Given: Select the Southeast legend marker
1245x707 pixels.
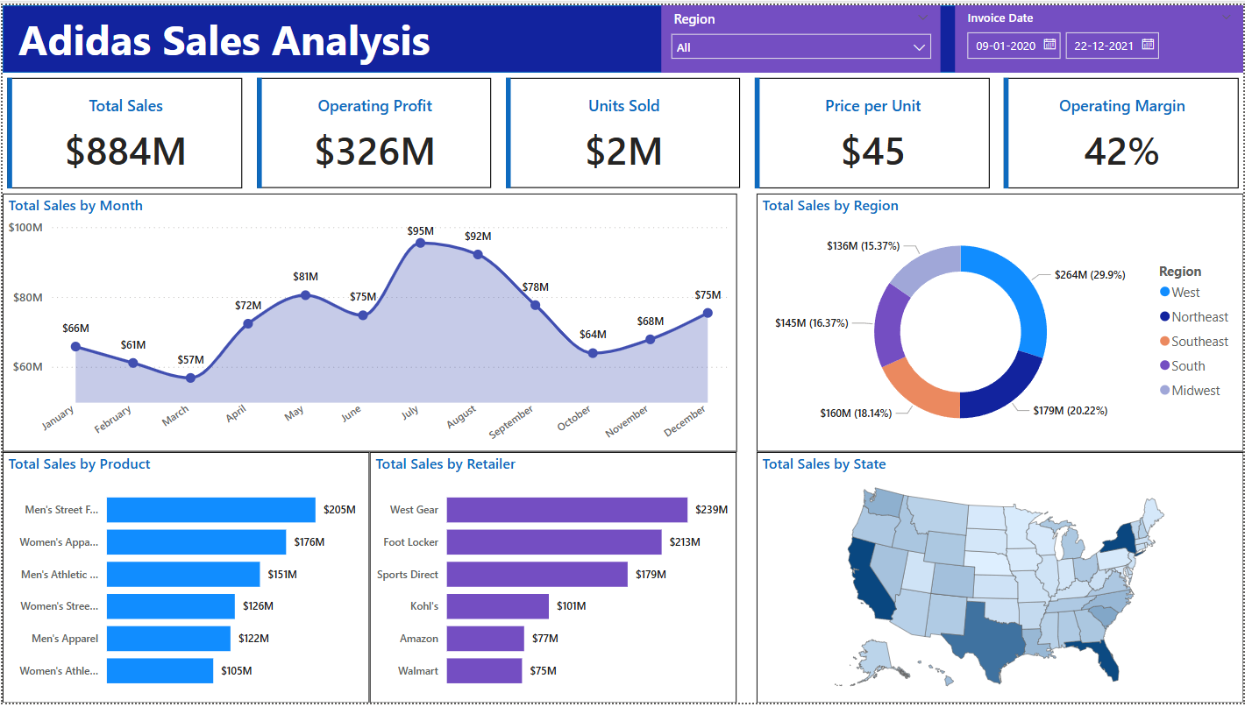Looking at the screenshot, I should 1164,341.
